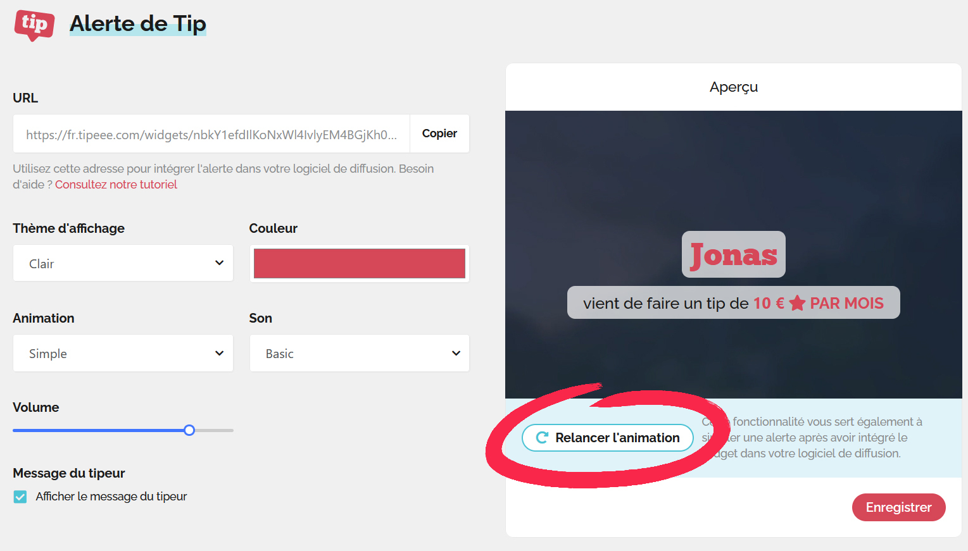This screenshot has height=551, width=968.
Task: Click the red star icon in the preview
Action: pyautogui.click(x=797, y=304)
